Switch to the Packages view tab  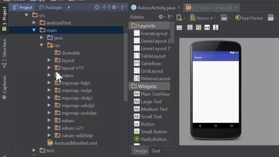click(51, 7)
